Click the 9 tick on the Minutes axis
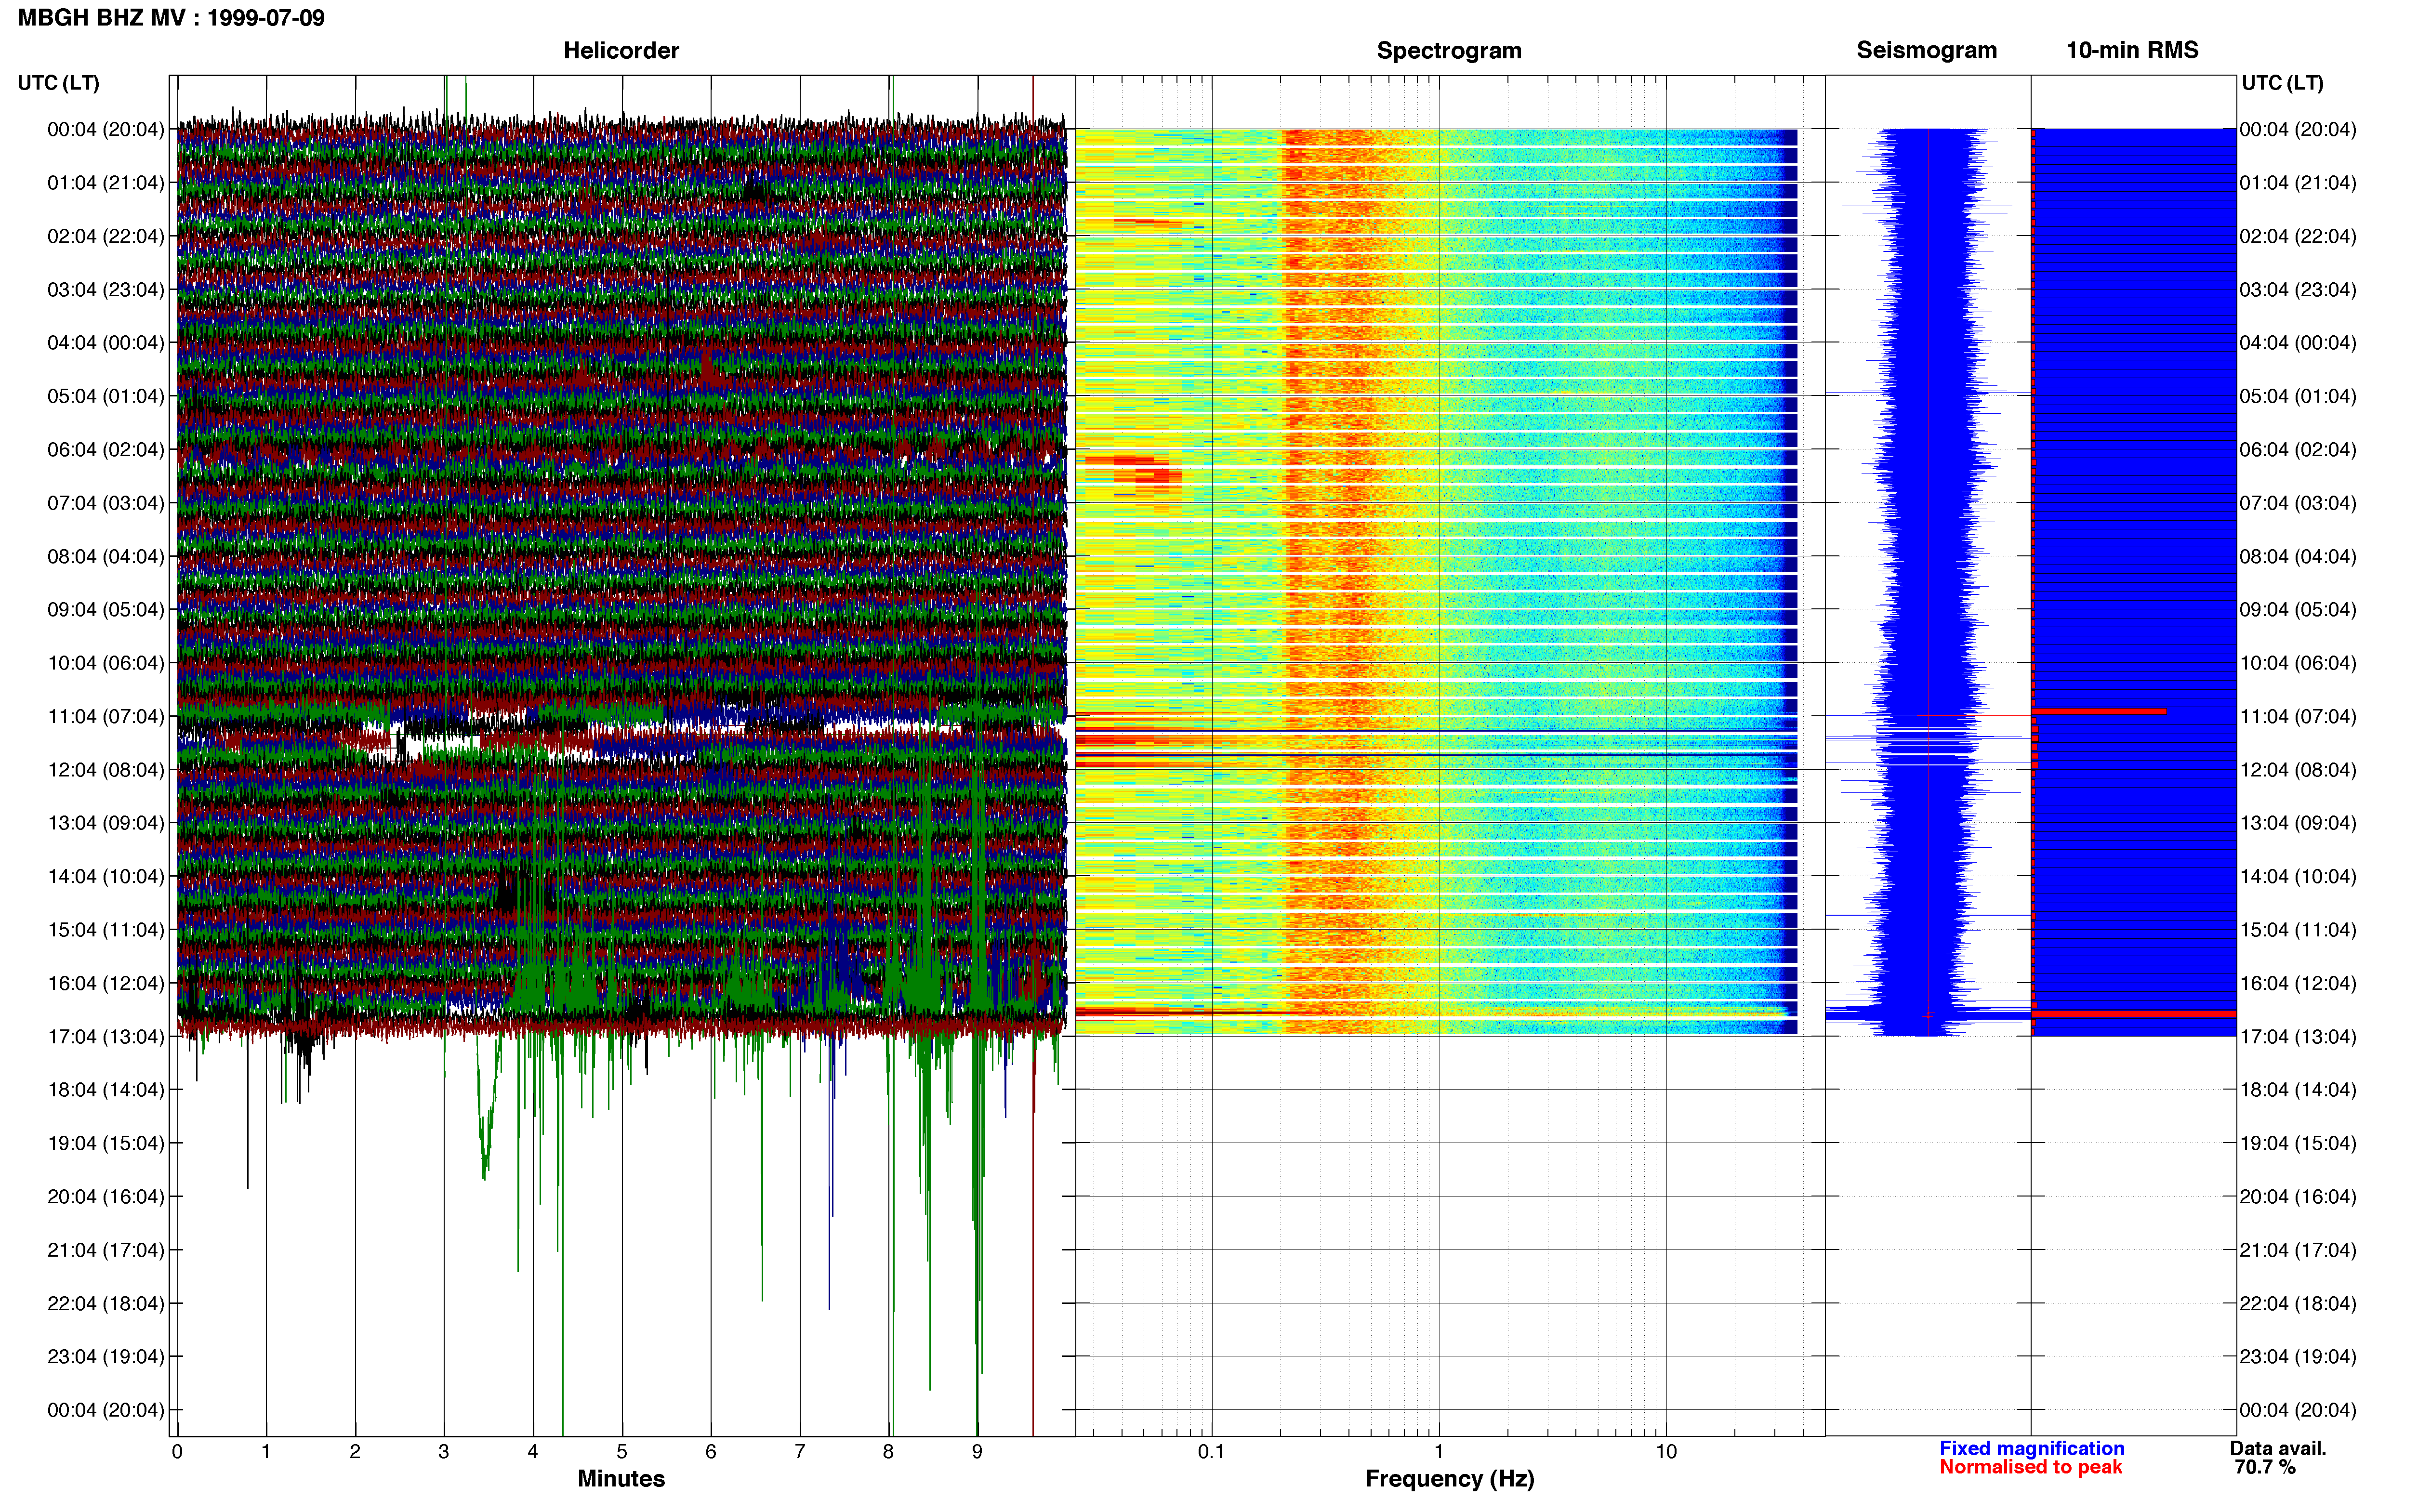 point(977,1452)
